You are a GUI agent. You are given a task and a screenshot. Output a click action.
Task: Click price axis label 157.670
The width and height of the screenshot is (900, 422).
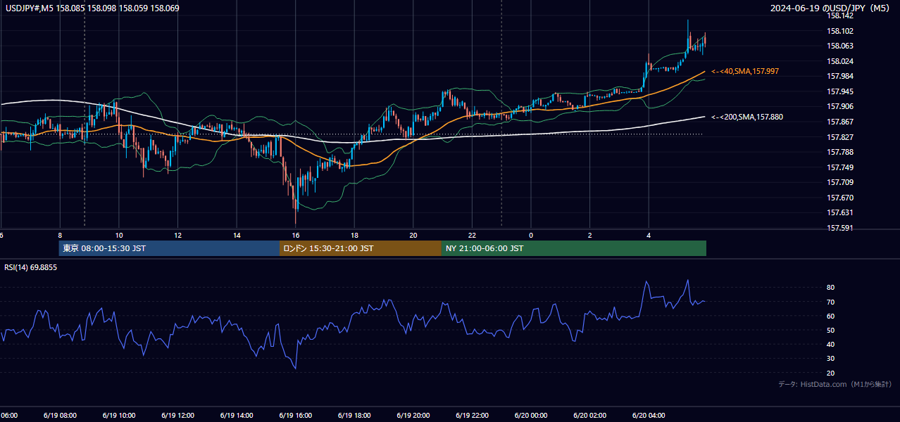coord(840,198)
